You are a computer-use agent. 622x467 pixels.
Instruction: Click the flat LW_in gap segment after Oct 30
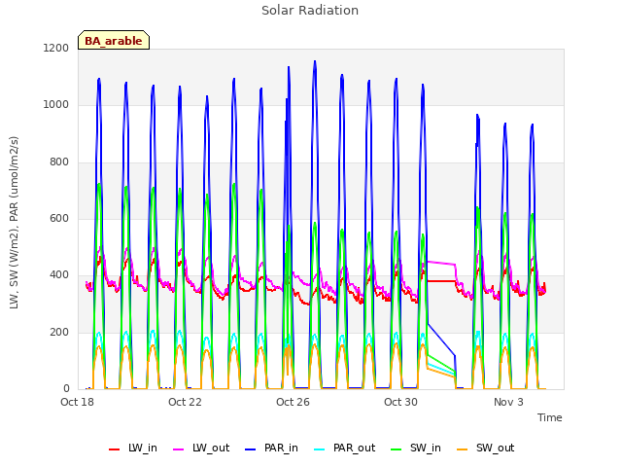(x=441, y=281)
